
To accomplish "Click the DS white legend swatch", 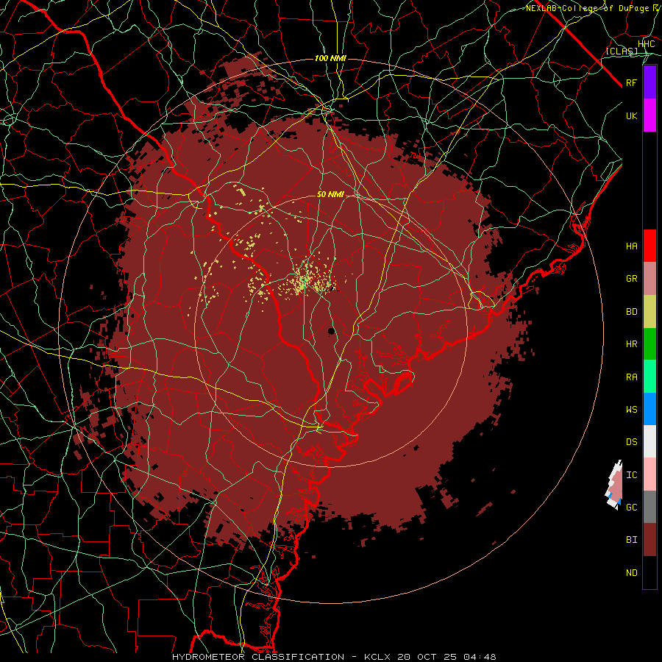I will coord(649,441).
